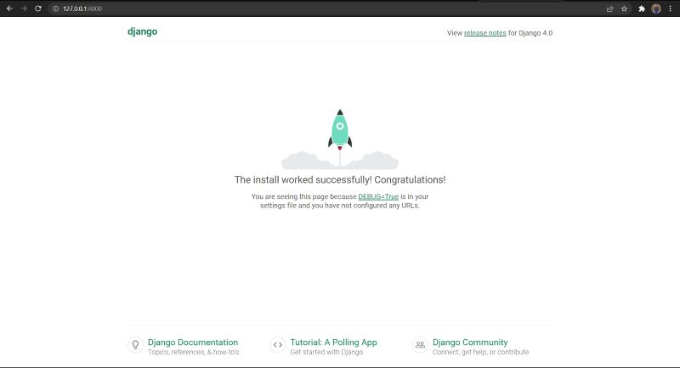Click the browser forward arrow
Viewport: 680px width, 368px height.
click(24, 8)
